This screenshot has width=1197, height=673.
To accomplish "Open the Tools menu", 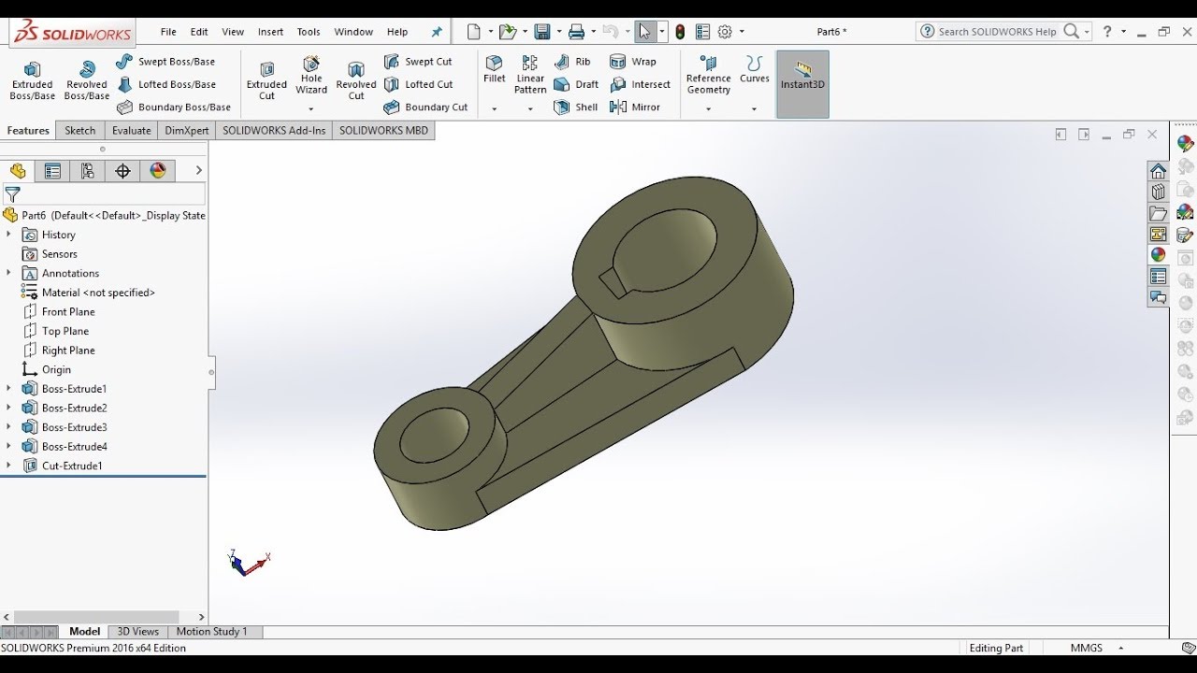I will click(x=309, y=32).
